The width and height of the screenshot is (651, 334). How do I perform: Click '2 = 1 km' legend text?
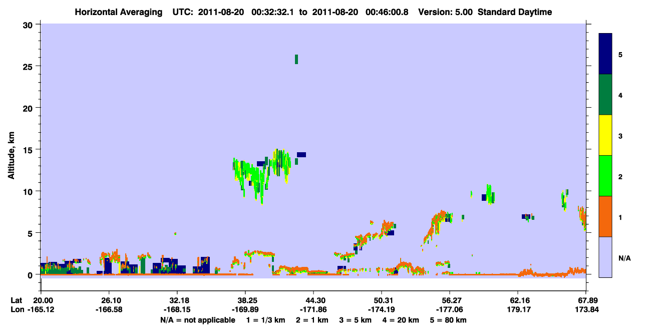pyautogui.click(x=312, y=320)
